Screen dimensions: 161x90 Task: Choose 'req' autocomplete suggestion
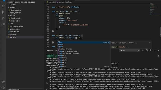coord(84,45)
